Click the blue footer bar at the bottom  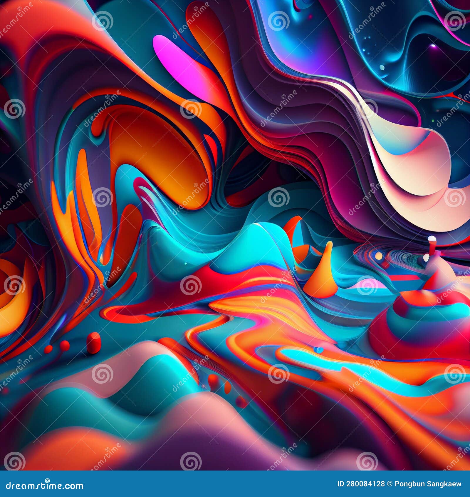click(x=235, y=484)
